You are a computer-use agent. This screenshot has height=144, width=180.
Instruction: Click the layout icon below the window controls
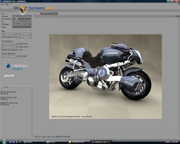point(179,4)
